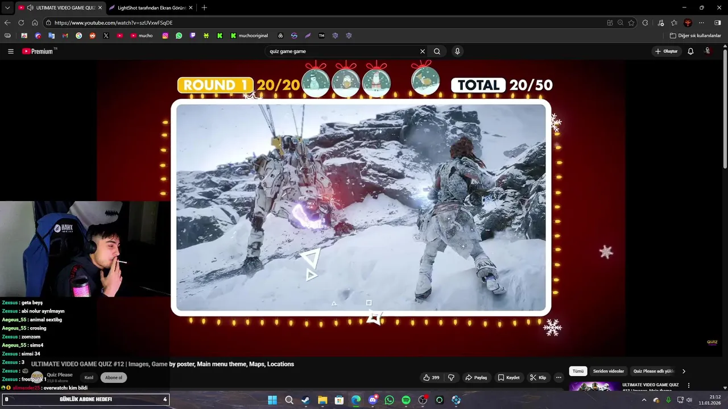Close the LightShot browser tab

[x=191, y=7]
